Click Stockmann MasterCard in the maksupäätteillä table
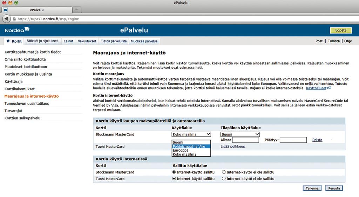This screenshot has width=359, height=197. point(115,134)
